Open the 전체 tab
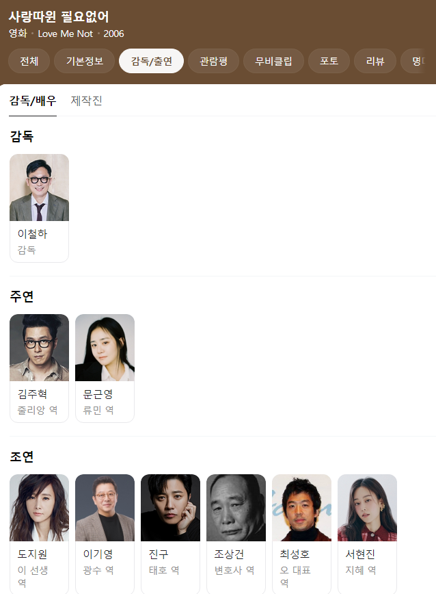The image size is (436, 594). point(29,61)
